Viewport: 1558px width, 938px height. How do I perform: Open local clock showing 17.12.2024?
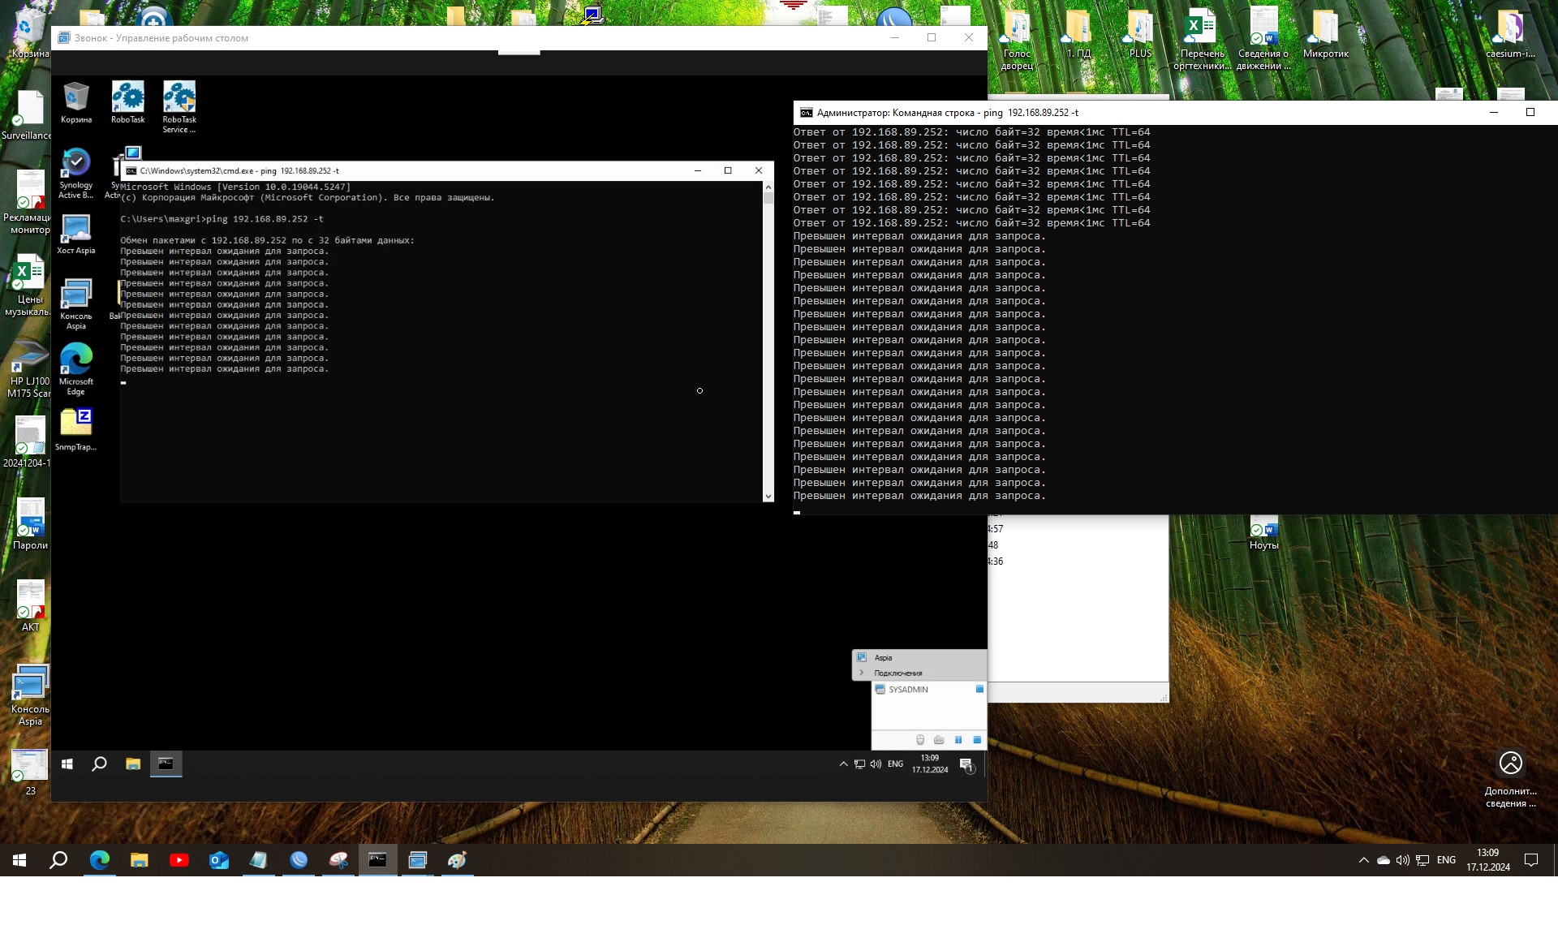[1488, 860]
